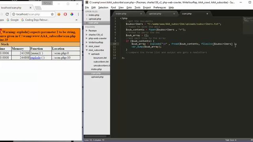253x142 pixels.
Task: Expand the WriteYourRep folder
Action: click(87, 42)
